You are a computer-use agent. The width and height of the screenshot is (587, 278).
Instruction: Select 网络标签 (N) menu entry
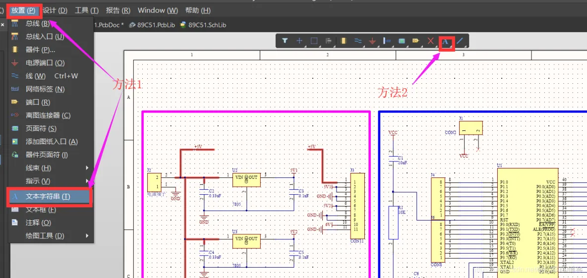[51, 89]
